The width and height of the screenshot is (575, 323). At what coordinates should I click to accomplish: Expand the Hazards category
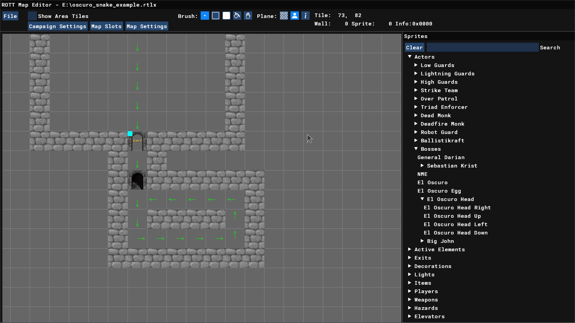410,308
